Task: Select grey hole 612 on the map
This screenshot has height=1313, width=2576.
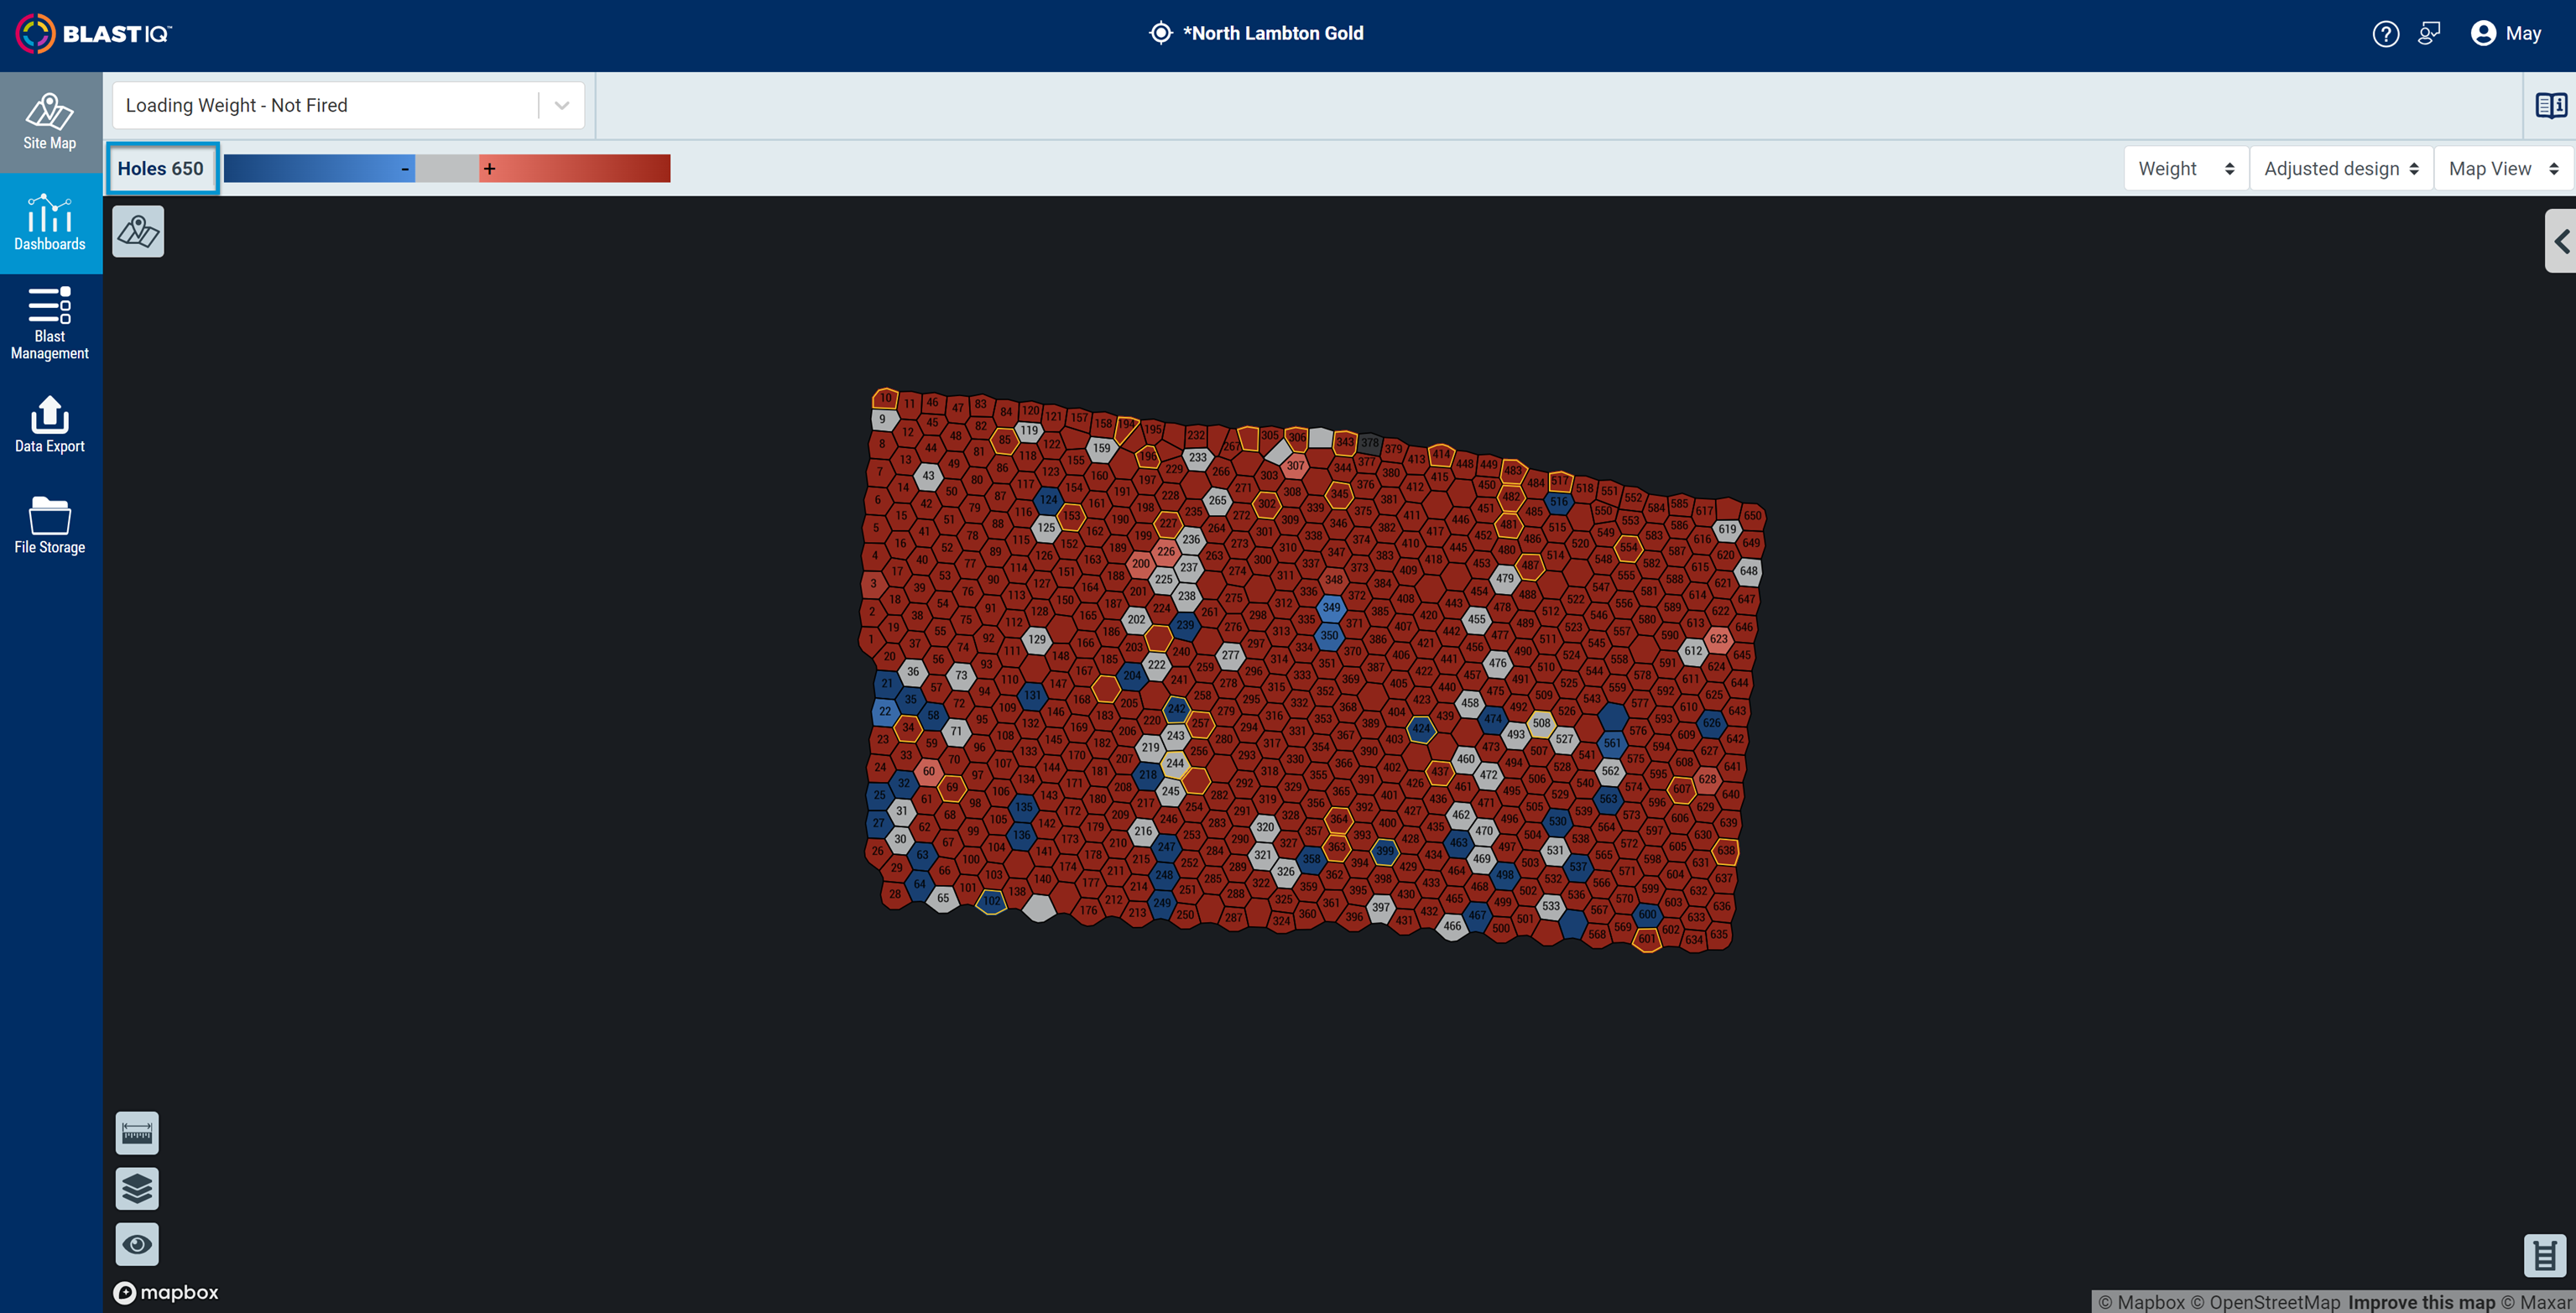Action: click(x=1692, y=650)
